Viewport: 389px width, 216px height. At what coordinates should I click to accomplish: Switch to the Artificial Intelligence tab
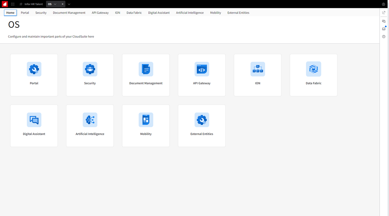pos(190,13)
